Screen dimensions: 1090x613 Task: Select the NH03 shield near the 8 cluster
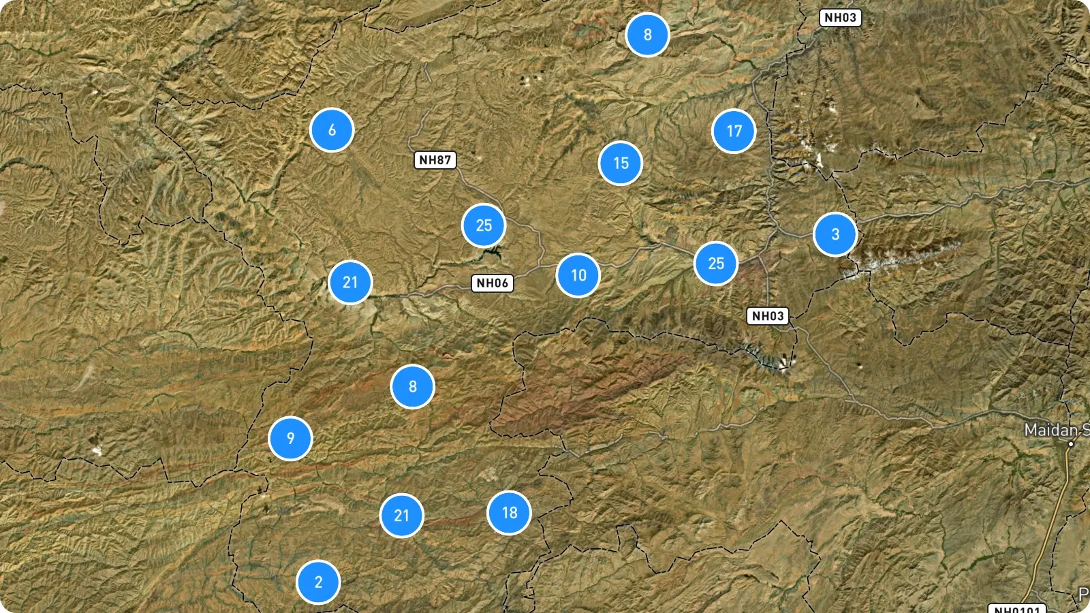(840, 18)
